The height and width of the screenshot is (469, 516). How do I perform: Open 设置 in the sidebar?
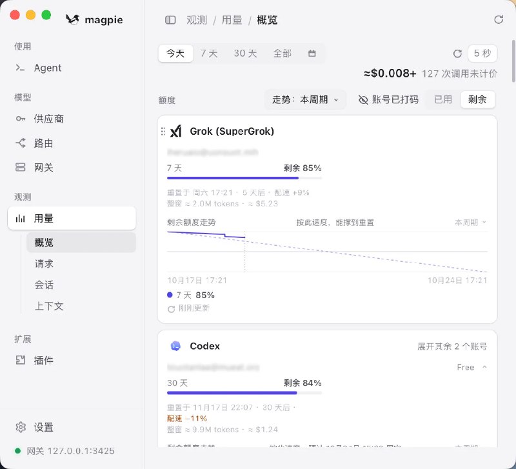point(72,427)
